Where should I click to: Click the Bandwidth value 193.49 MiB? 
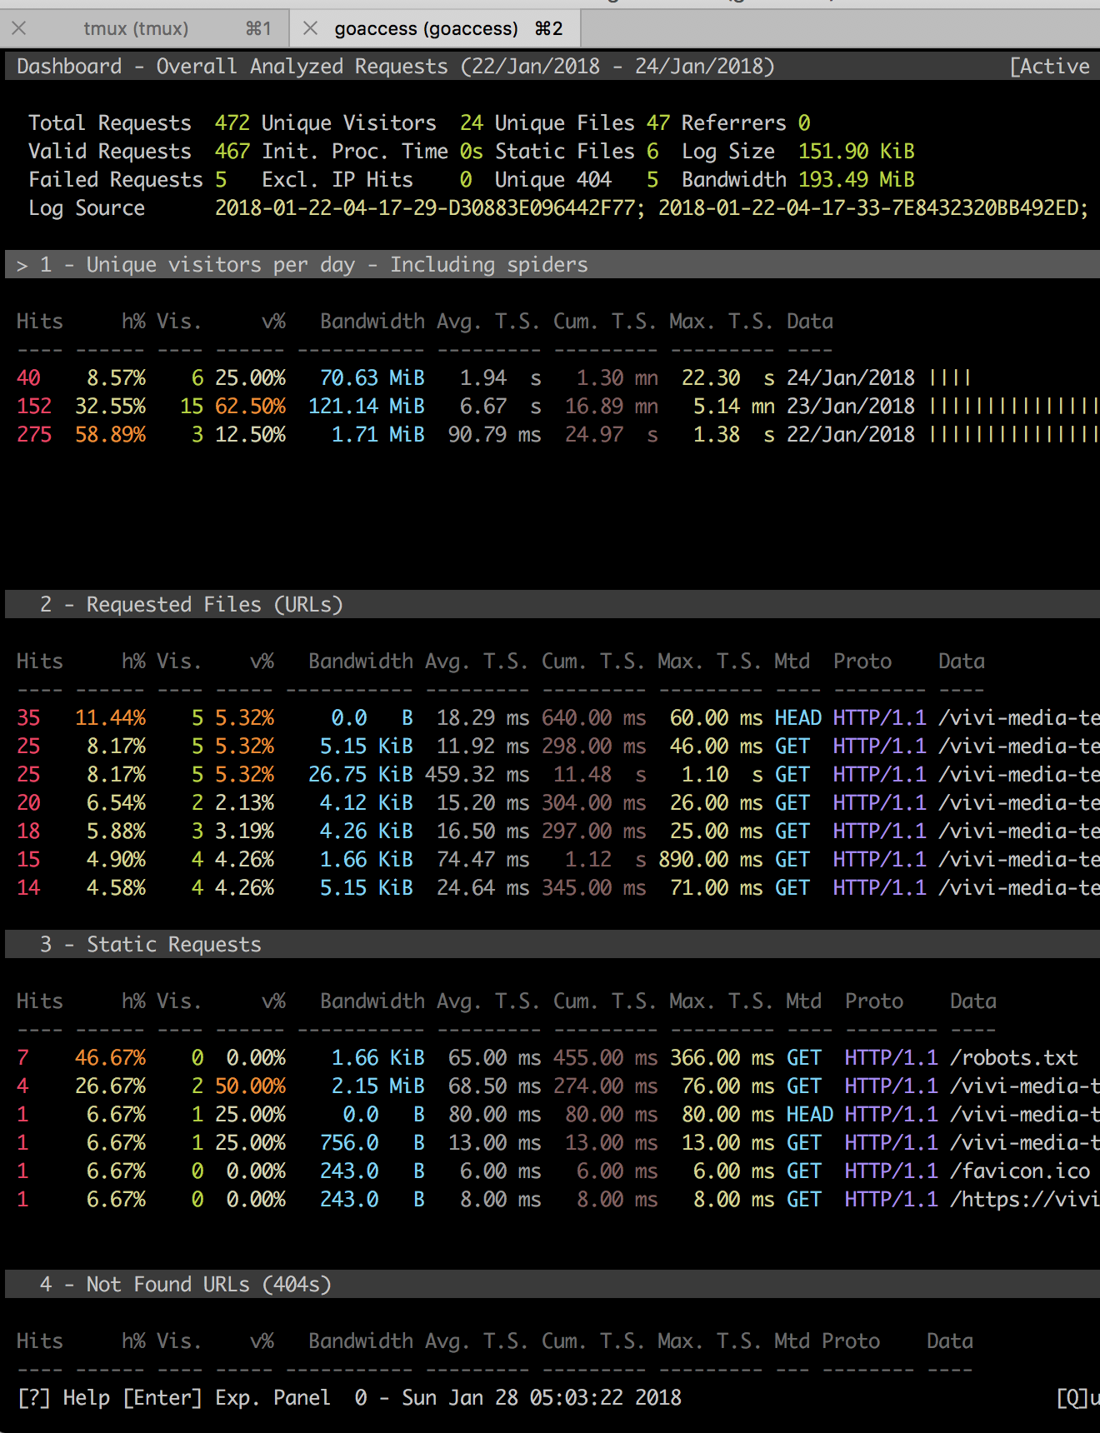856,180
